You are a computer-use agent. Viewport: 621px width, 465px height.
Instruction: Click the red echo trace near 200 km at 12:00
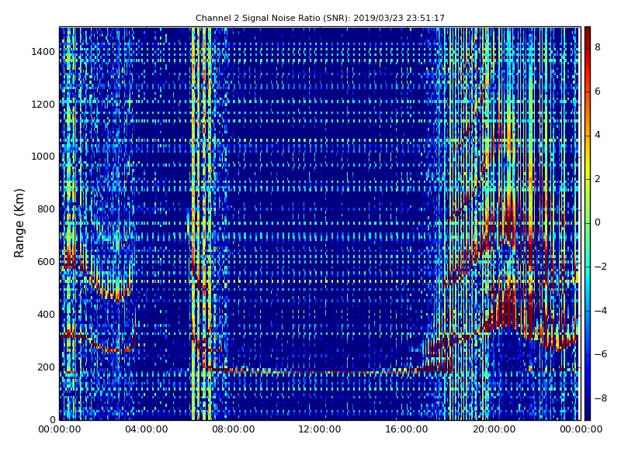pos(320,372)
